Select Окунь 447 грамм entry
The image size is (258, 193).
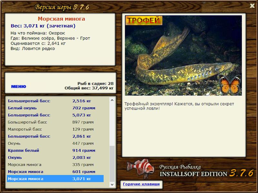(55, 143)
